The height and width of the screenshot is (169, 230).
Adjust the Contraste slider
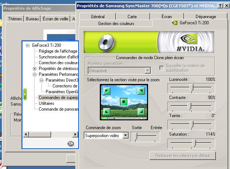coord(189,106)
